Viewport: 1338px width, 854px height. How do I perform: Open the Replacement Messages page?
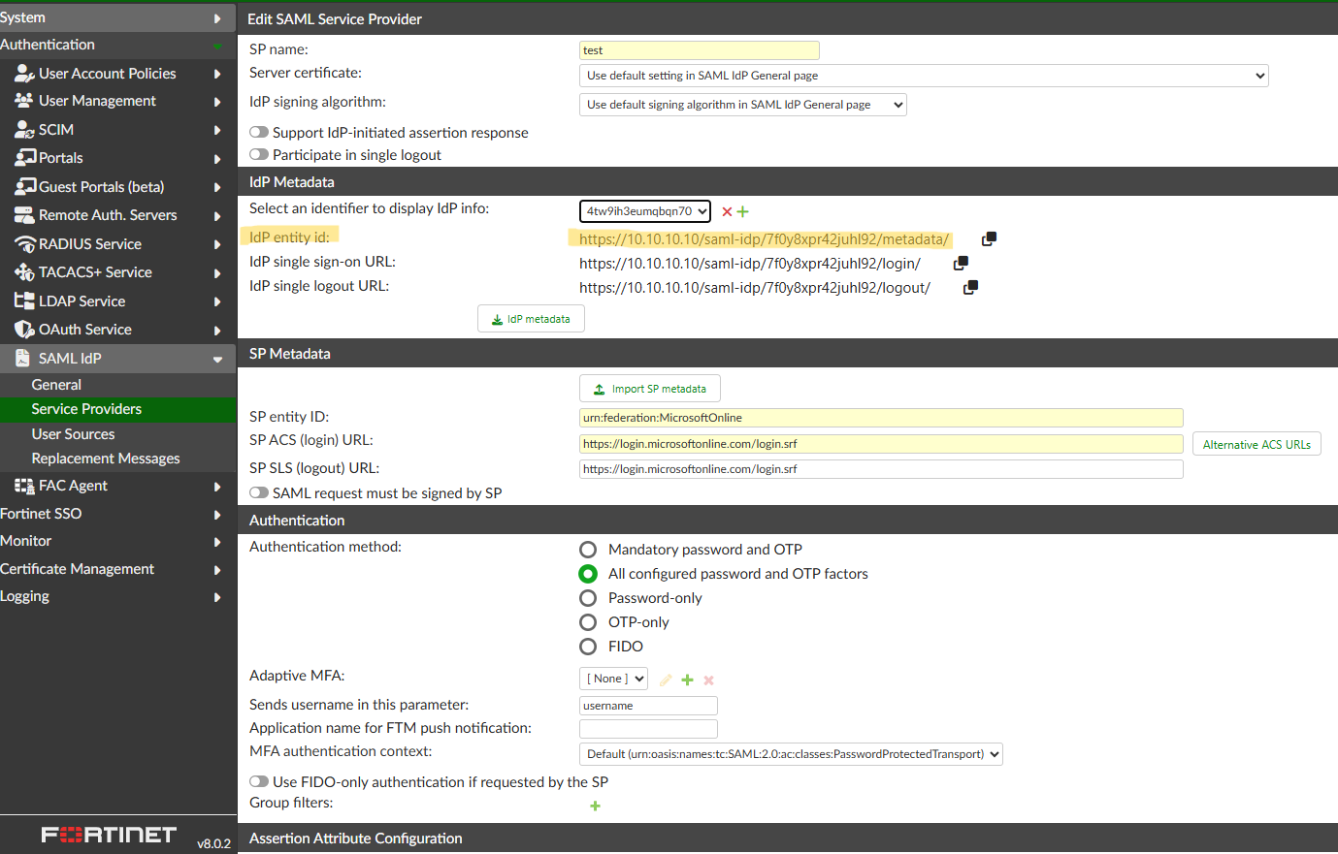click(x=118, y=459)
